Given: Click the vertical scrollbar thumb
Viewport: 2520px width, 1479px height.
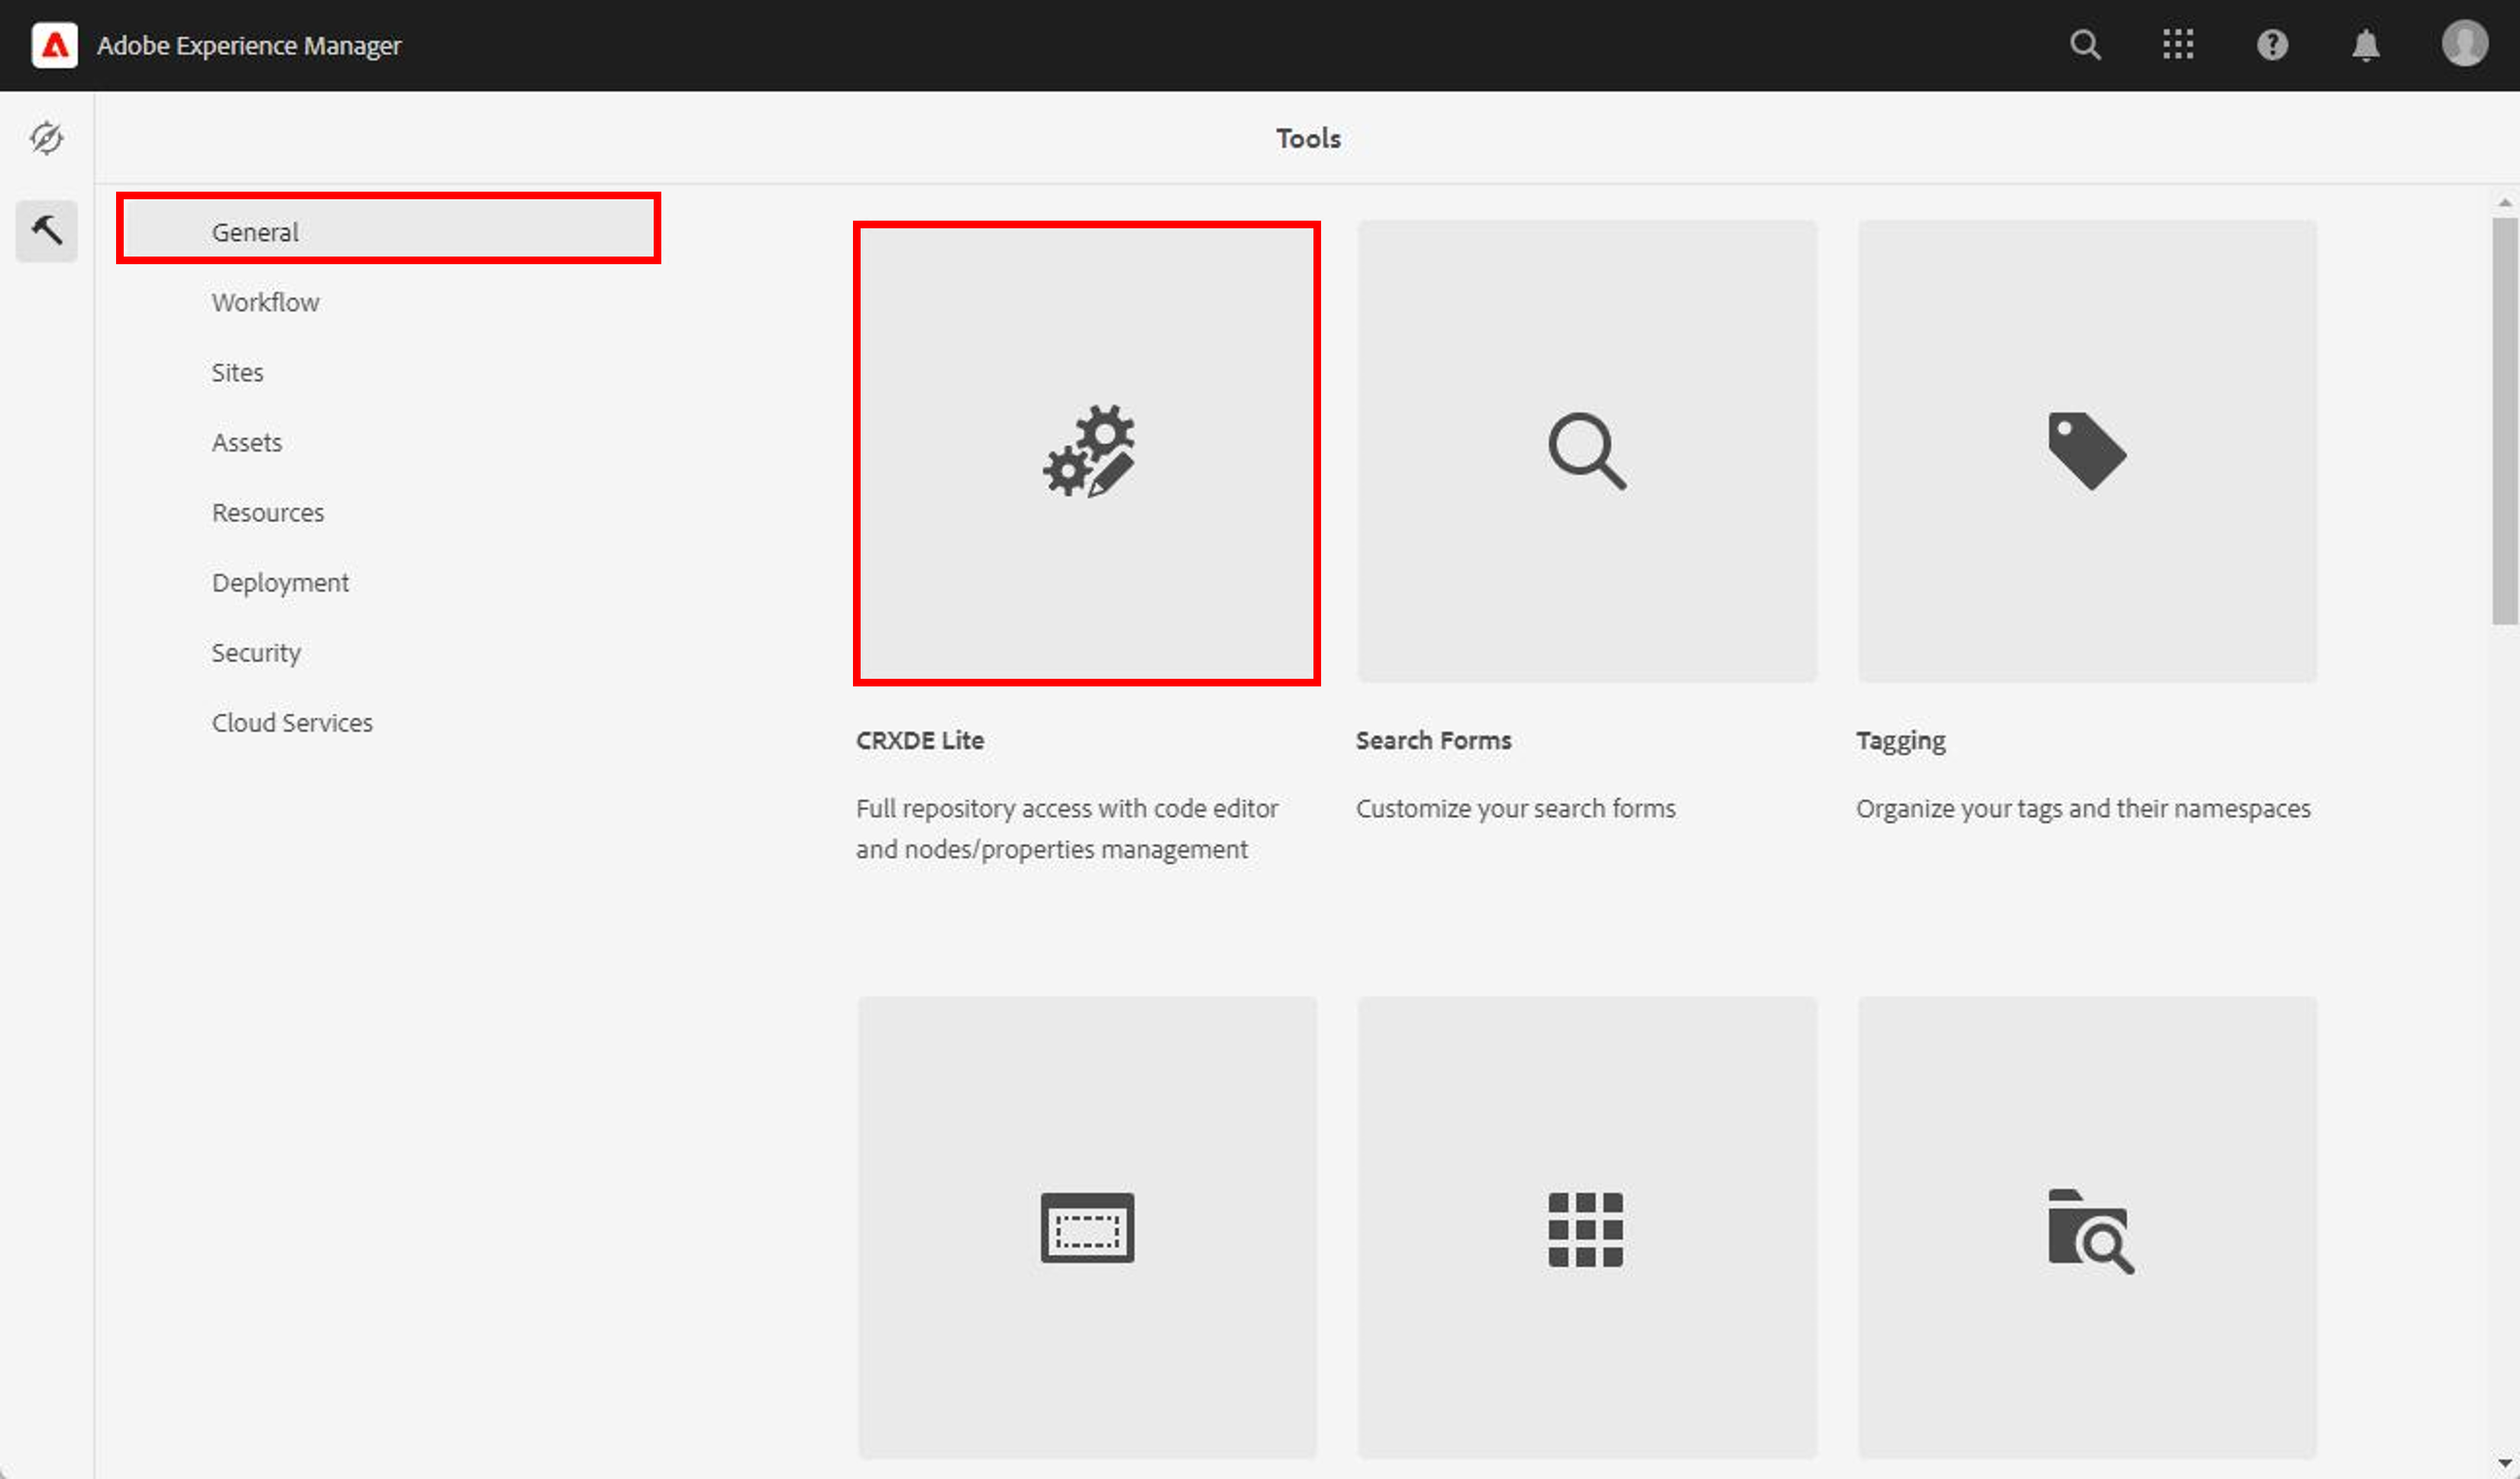Looking at the screenshot, I should click(x=2504, y=420).
